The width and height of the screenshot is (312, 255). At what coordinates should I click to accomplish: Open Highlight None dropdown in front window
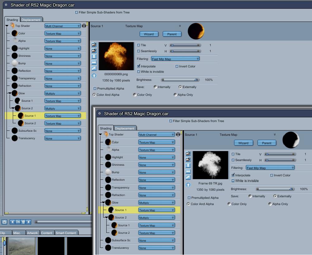(x=156, y=157)
